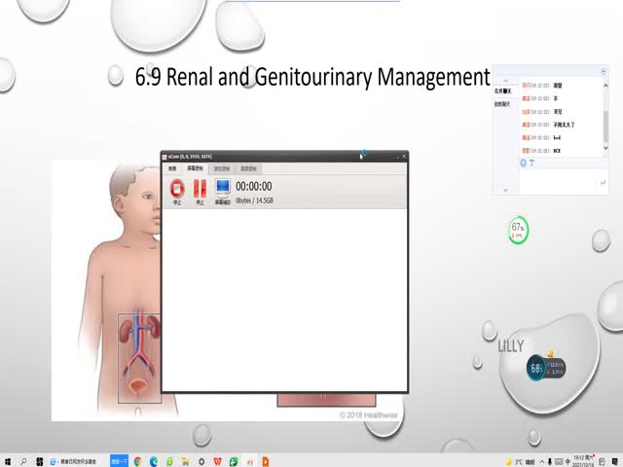The height and width of the screenshot is (467, 623).
Task: Click the down chevron below chat tabs
Action: (505, 191)
